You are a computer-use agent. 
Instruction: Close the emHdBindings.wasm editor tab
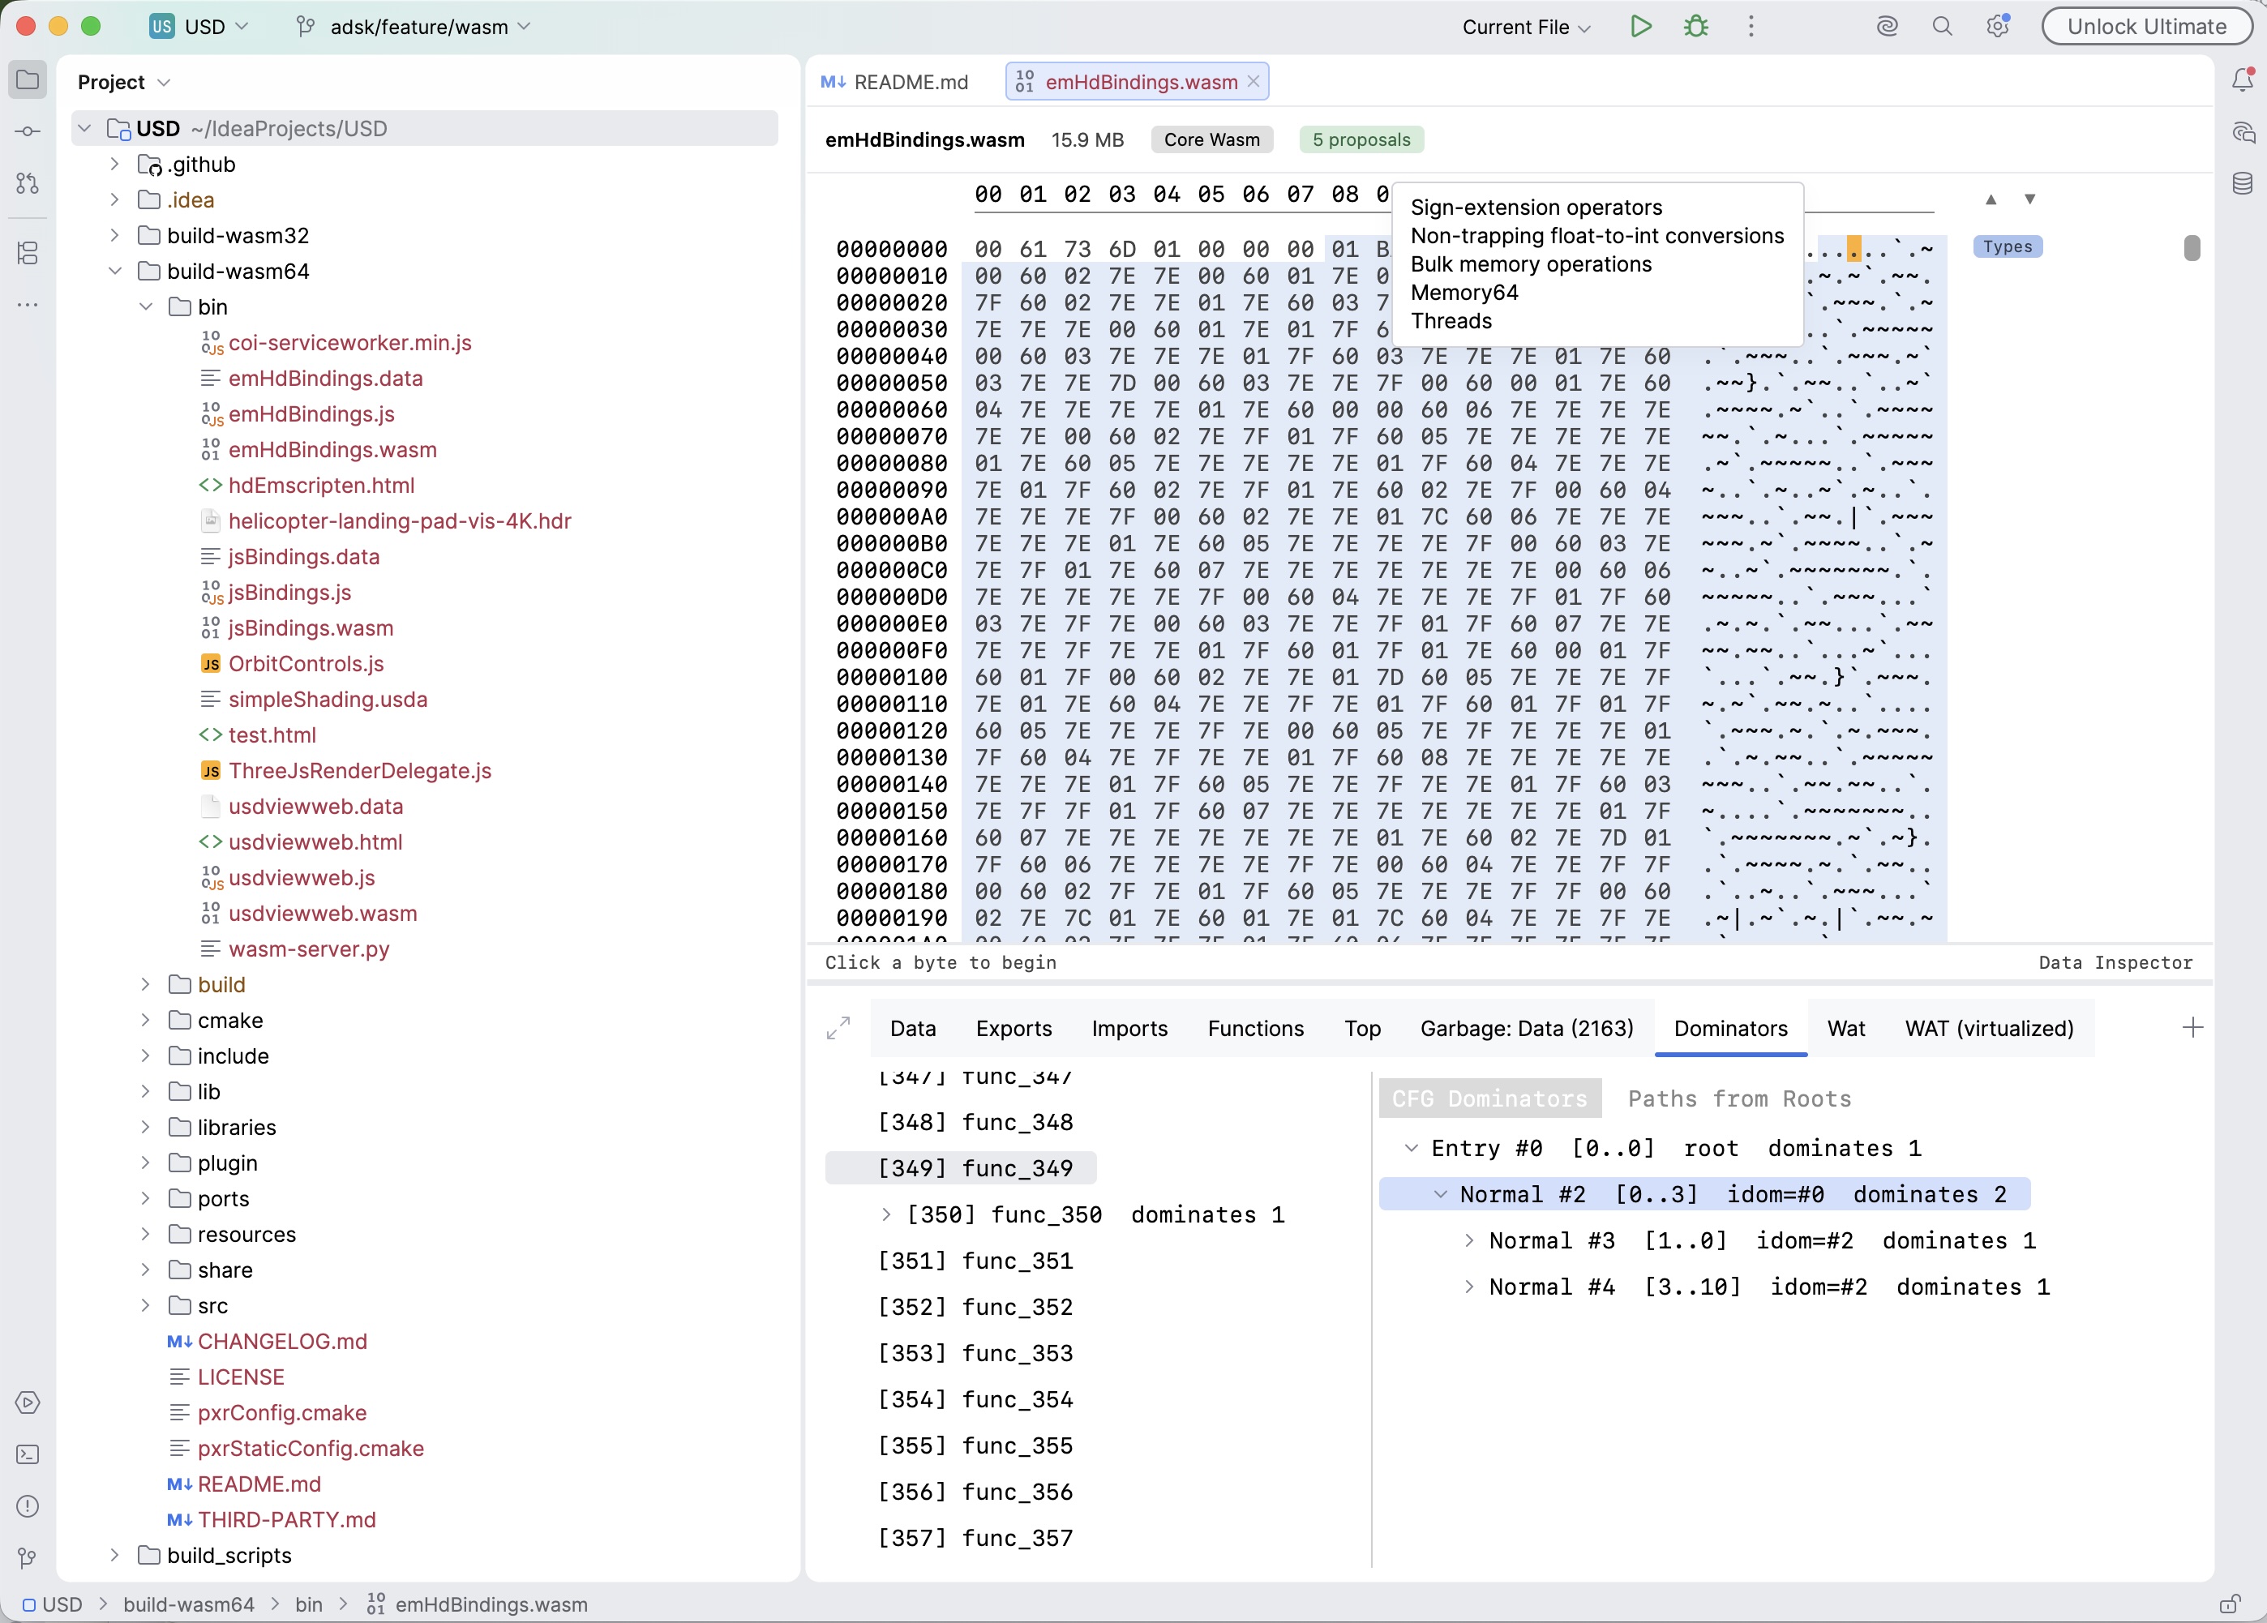(1253, 82)
